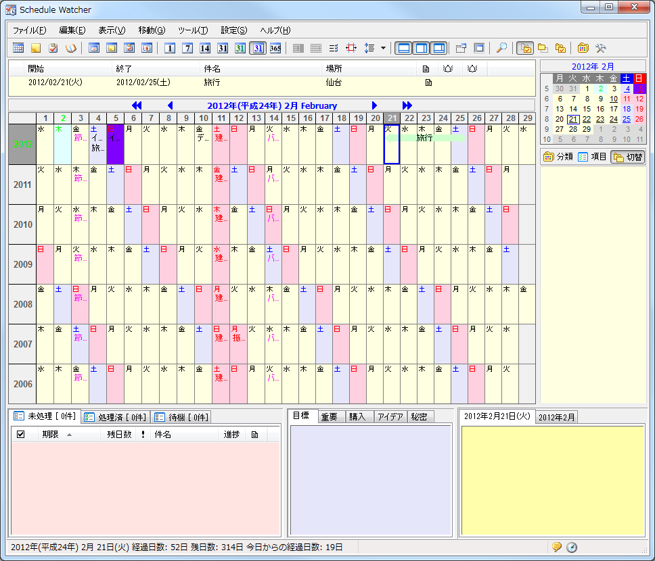Select the 1-day view icon
Image resolution: width=655 pixels, height=561 pixels.
(x=170, y=48)
